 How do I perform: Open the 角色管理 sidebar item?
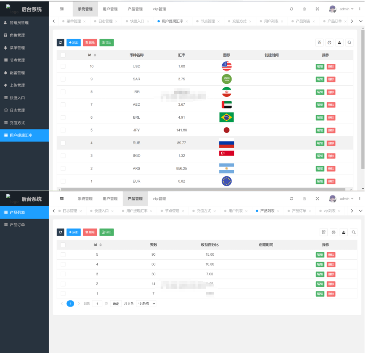[17, 35]
